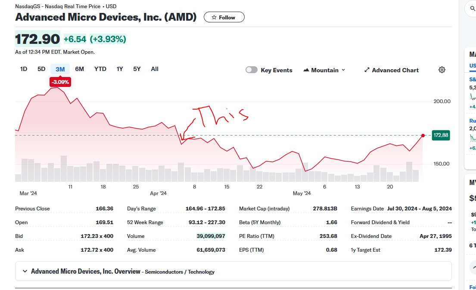
Task: Click the Market Cap value 278.813B
Action: tap(325, 208)
